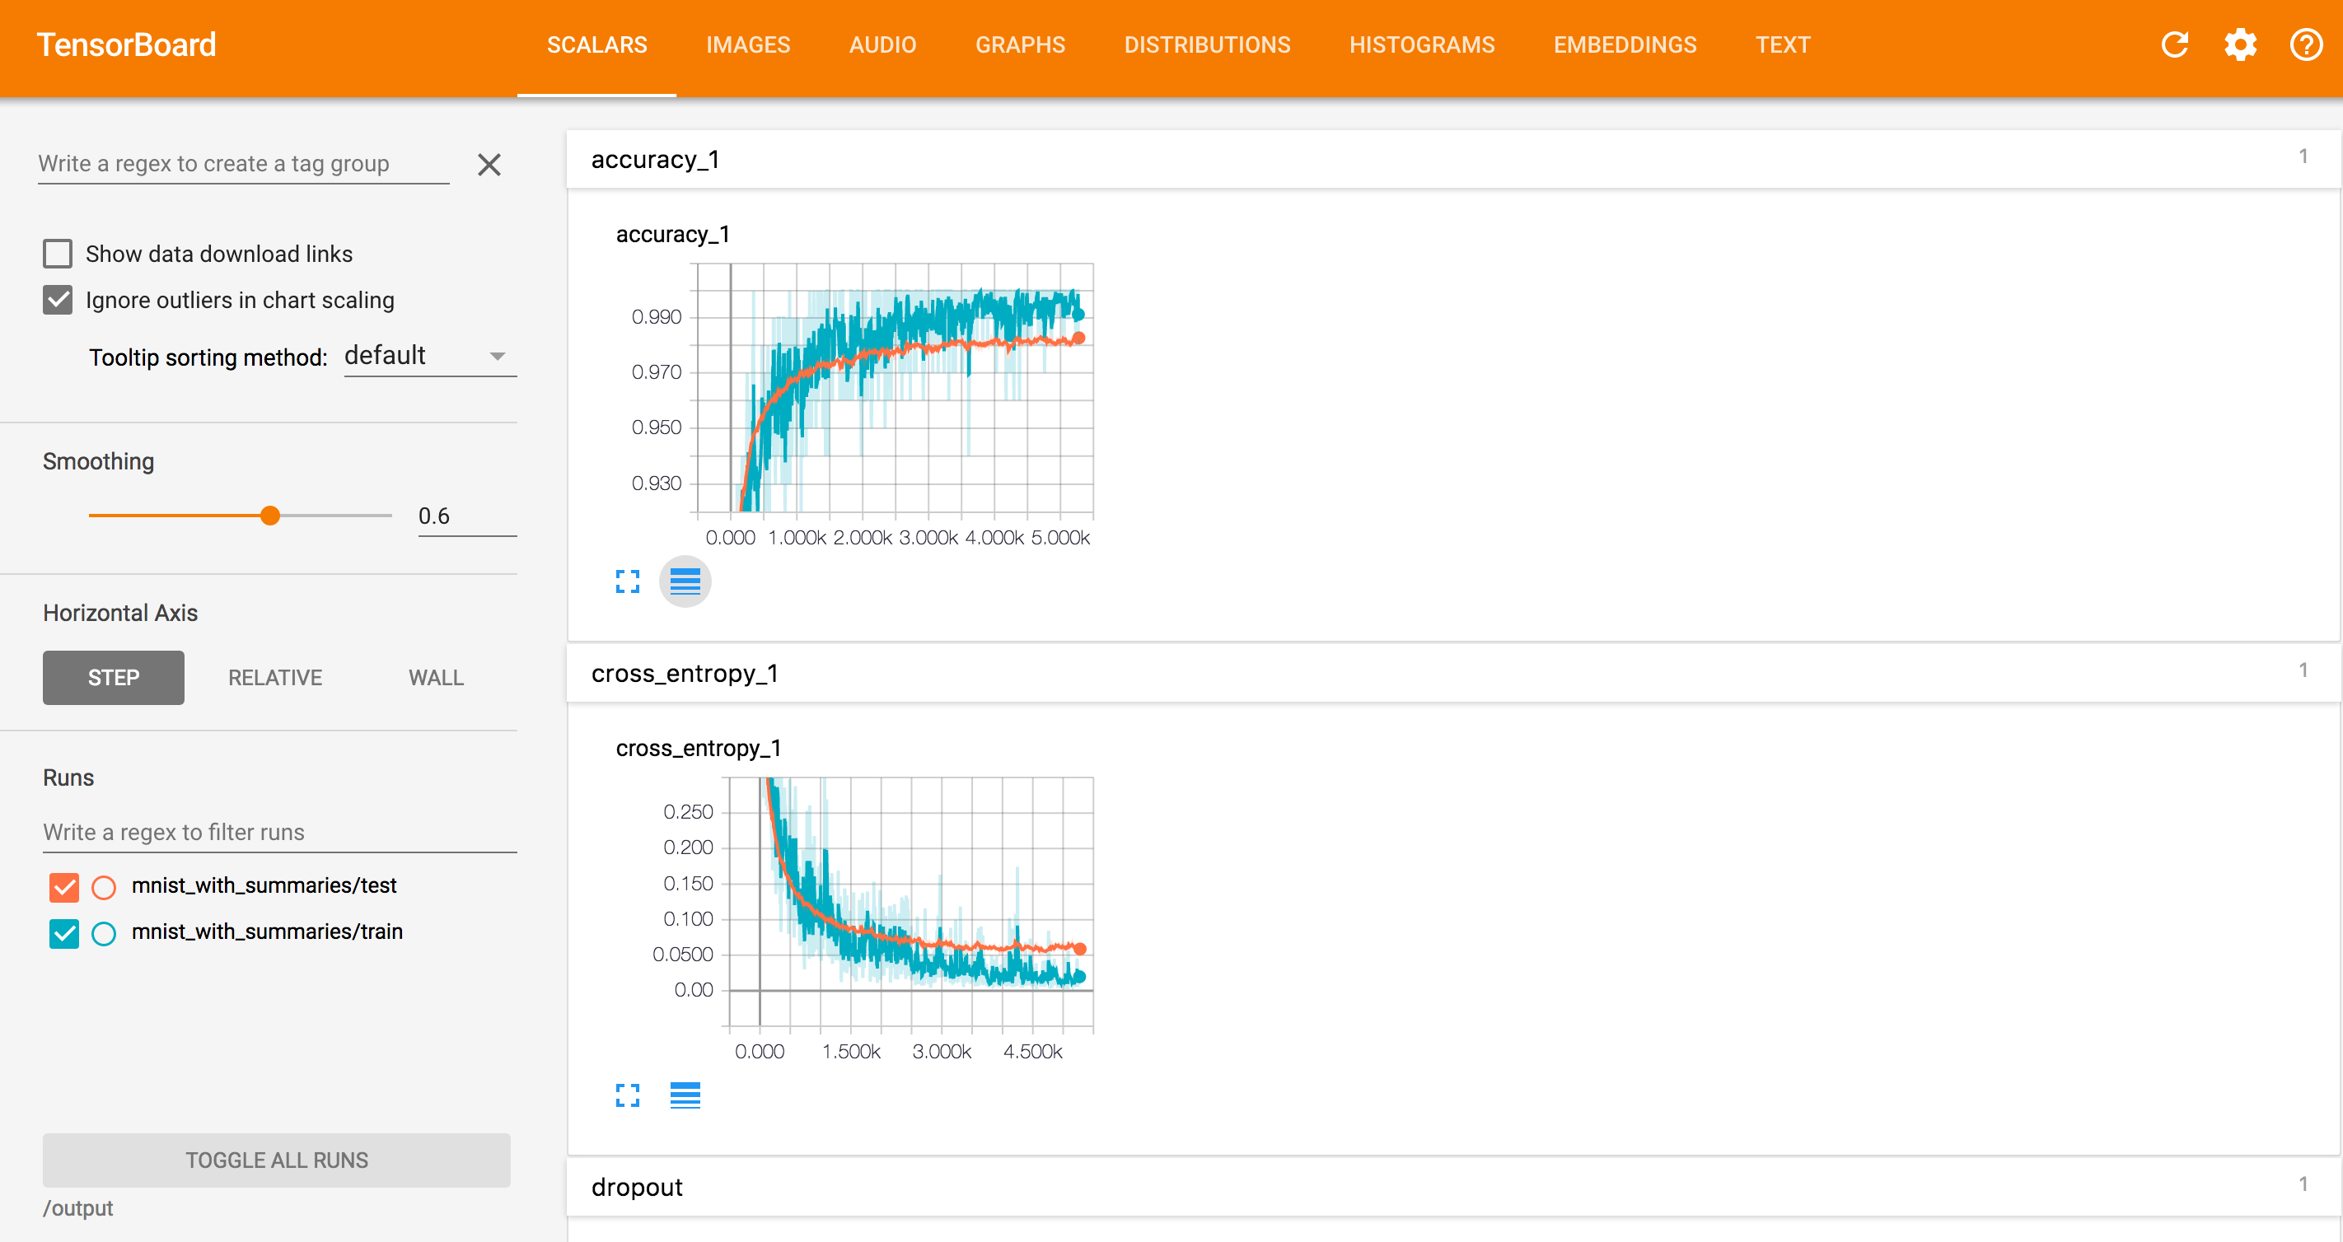
Task: Clear the tag group regex filter
Action: pos(489,165)
